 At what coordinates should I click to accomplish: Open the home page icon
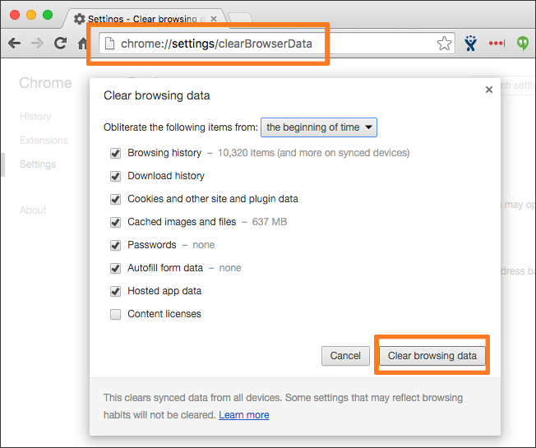pos(82,44)
